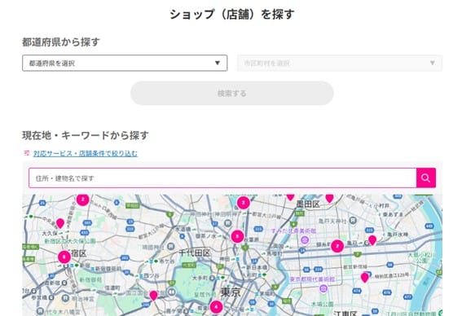Click the single shop pin near 大久保
This screenshot has height=316, width=462.
[x=60, y=223]
